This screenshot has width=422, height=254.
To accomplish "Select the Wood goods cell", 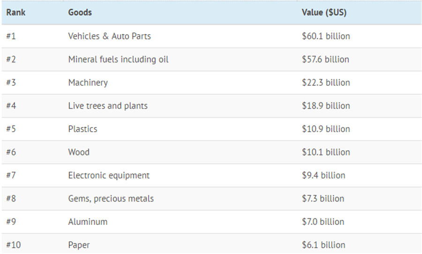I will point(79,152).
